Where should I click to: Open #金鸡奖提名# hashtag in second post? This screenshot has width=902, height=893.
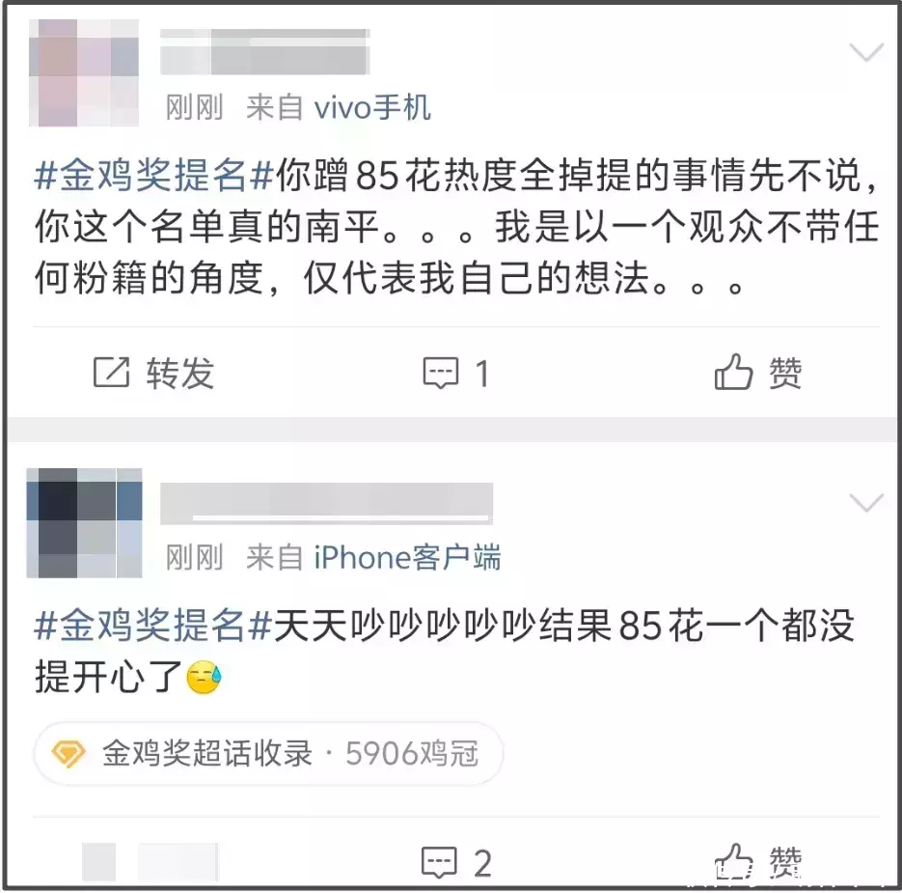click(153, 626)
